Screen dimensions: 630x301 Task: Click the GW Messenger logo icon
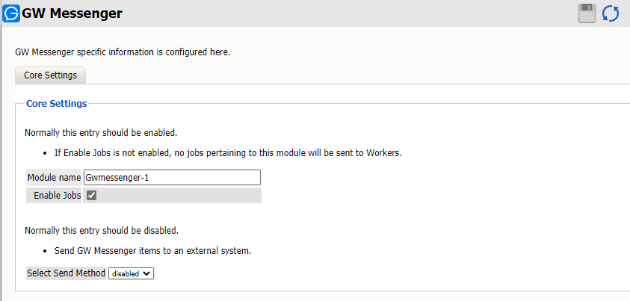tap(12, 13)
